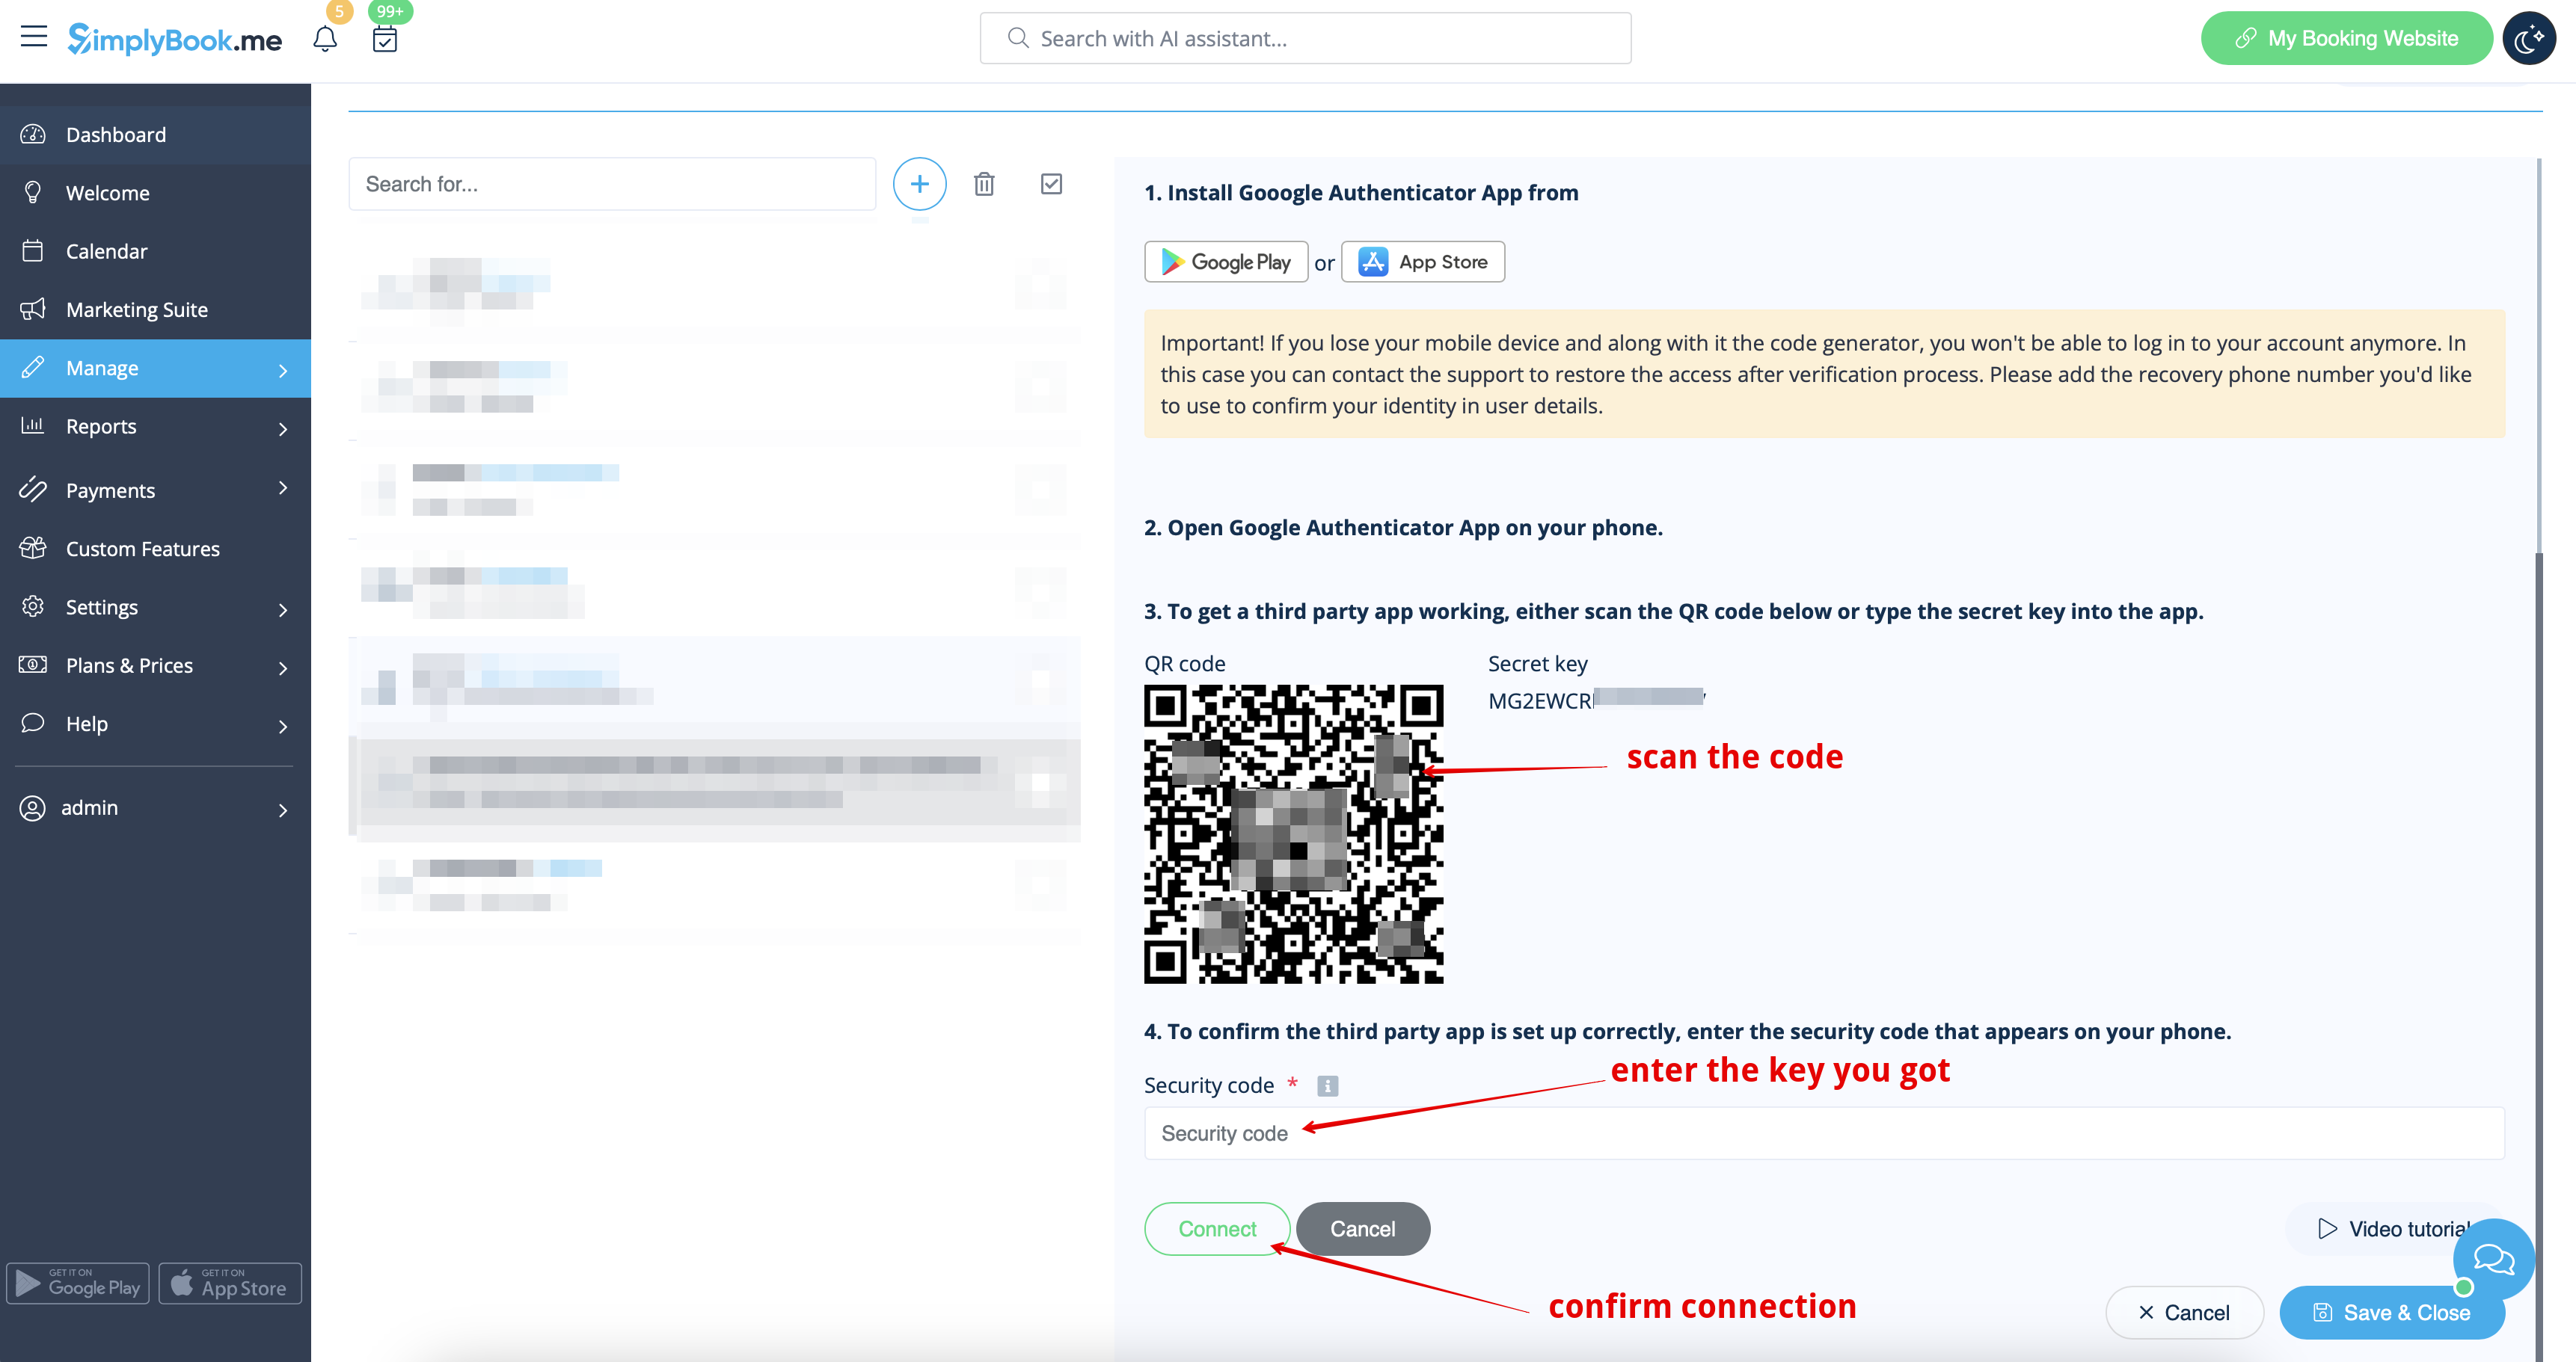The image size is (2576, 1362).
Task: Toggle the select-all checkbox icon
Action: 1051,184
